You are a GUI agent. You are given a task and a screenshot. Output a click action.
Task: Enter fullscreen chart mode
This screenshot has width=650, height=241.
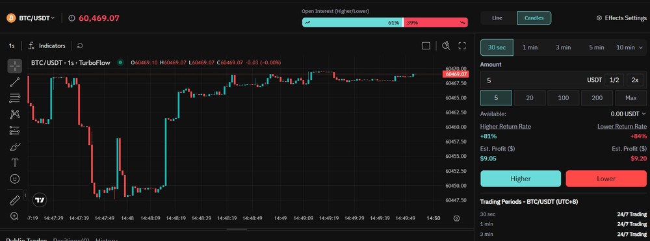462,45
